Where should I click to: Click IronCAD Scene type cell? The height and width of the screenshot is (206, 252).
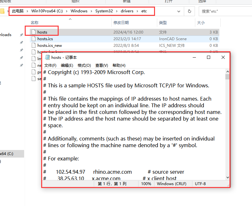point(173,39)
